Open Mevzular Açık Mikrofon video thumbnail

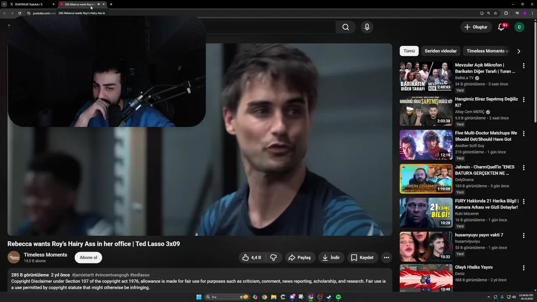pos(426,77)
